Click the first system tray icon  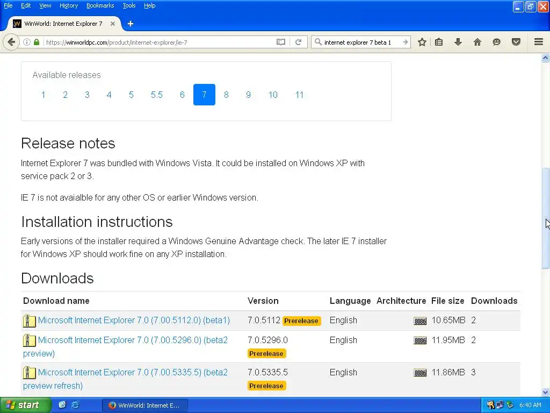click(491, 405)
